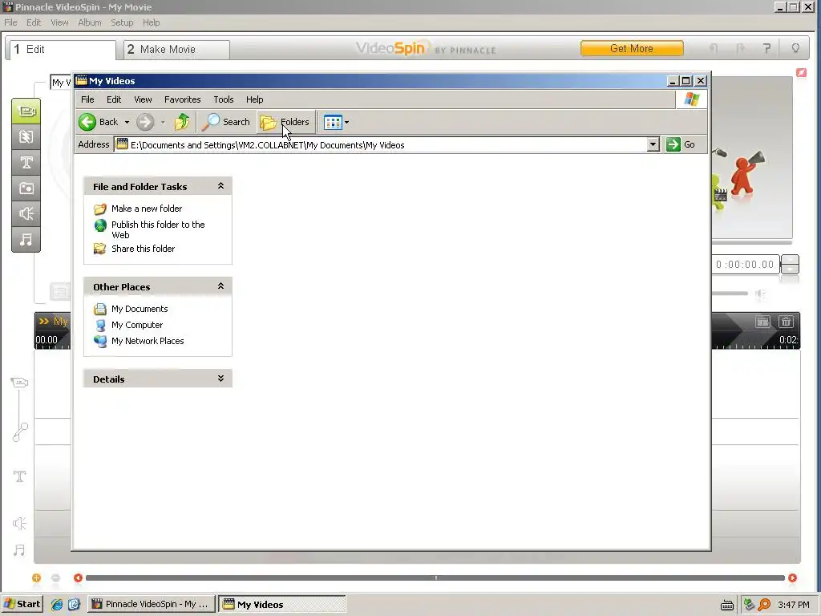Open Back history dropdown arrow

click(x=127, y=122)
